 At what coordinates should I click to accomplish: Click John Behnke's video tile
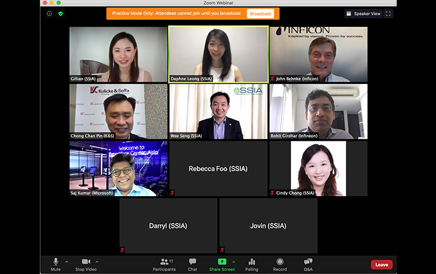[x=318, y=54]
